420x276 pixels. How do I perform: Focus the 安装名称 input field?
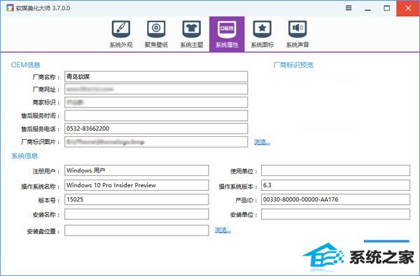pyautogui.click(x=136, y=215)
